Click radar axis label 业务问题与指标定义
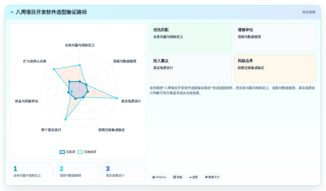 click(80, 45)
